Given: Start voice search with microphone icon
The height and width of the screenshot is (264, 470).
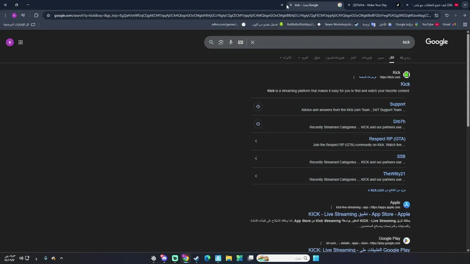Looking at the screenshot, I should (231, 42).
